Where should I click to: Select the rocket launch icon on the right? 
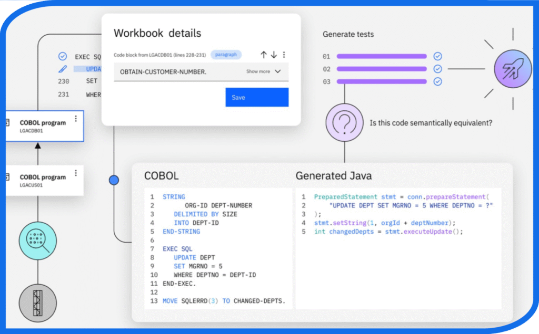point(512,69)
